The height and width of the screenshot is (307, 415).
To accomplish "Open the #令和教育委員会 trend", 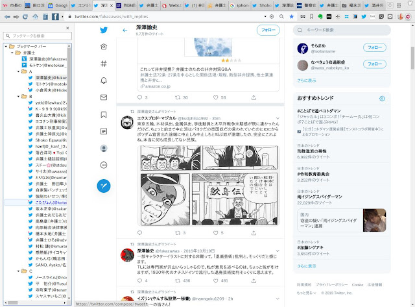I will point(313,175).
